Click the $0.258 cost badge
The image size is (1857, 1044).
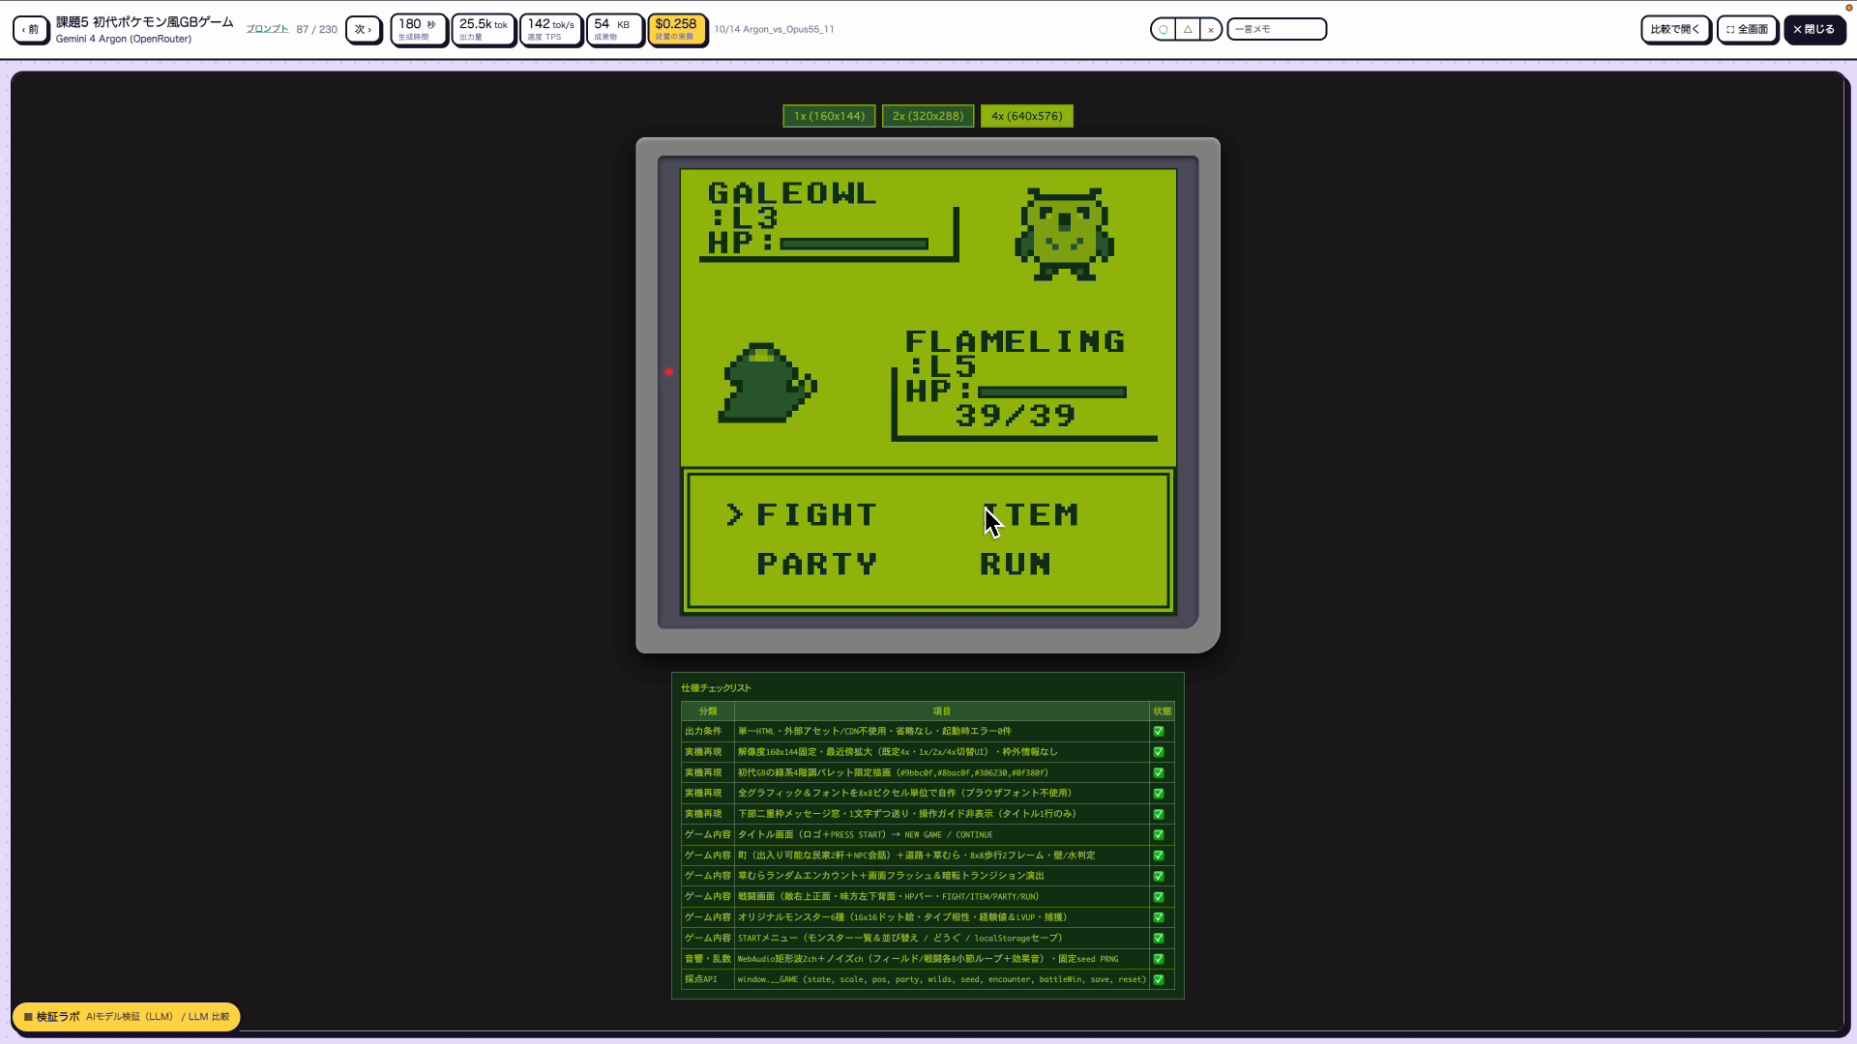click(676, 30)
